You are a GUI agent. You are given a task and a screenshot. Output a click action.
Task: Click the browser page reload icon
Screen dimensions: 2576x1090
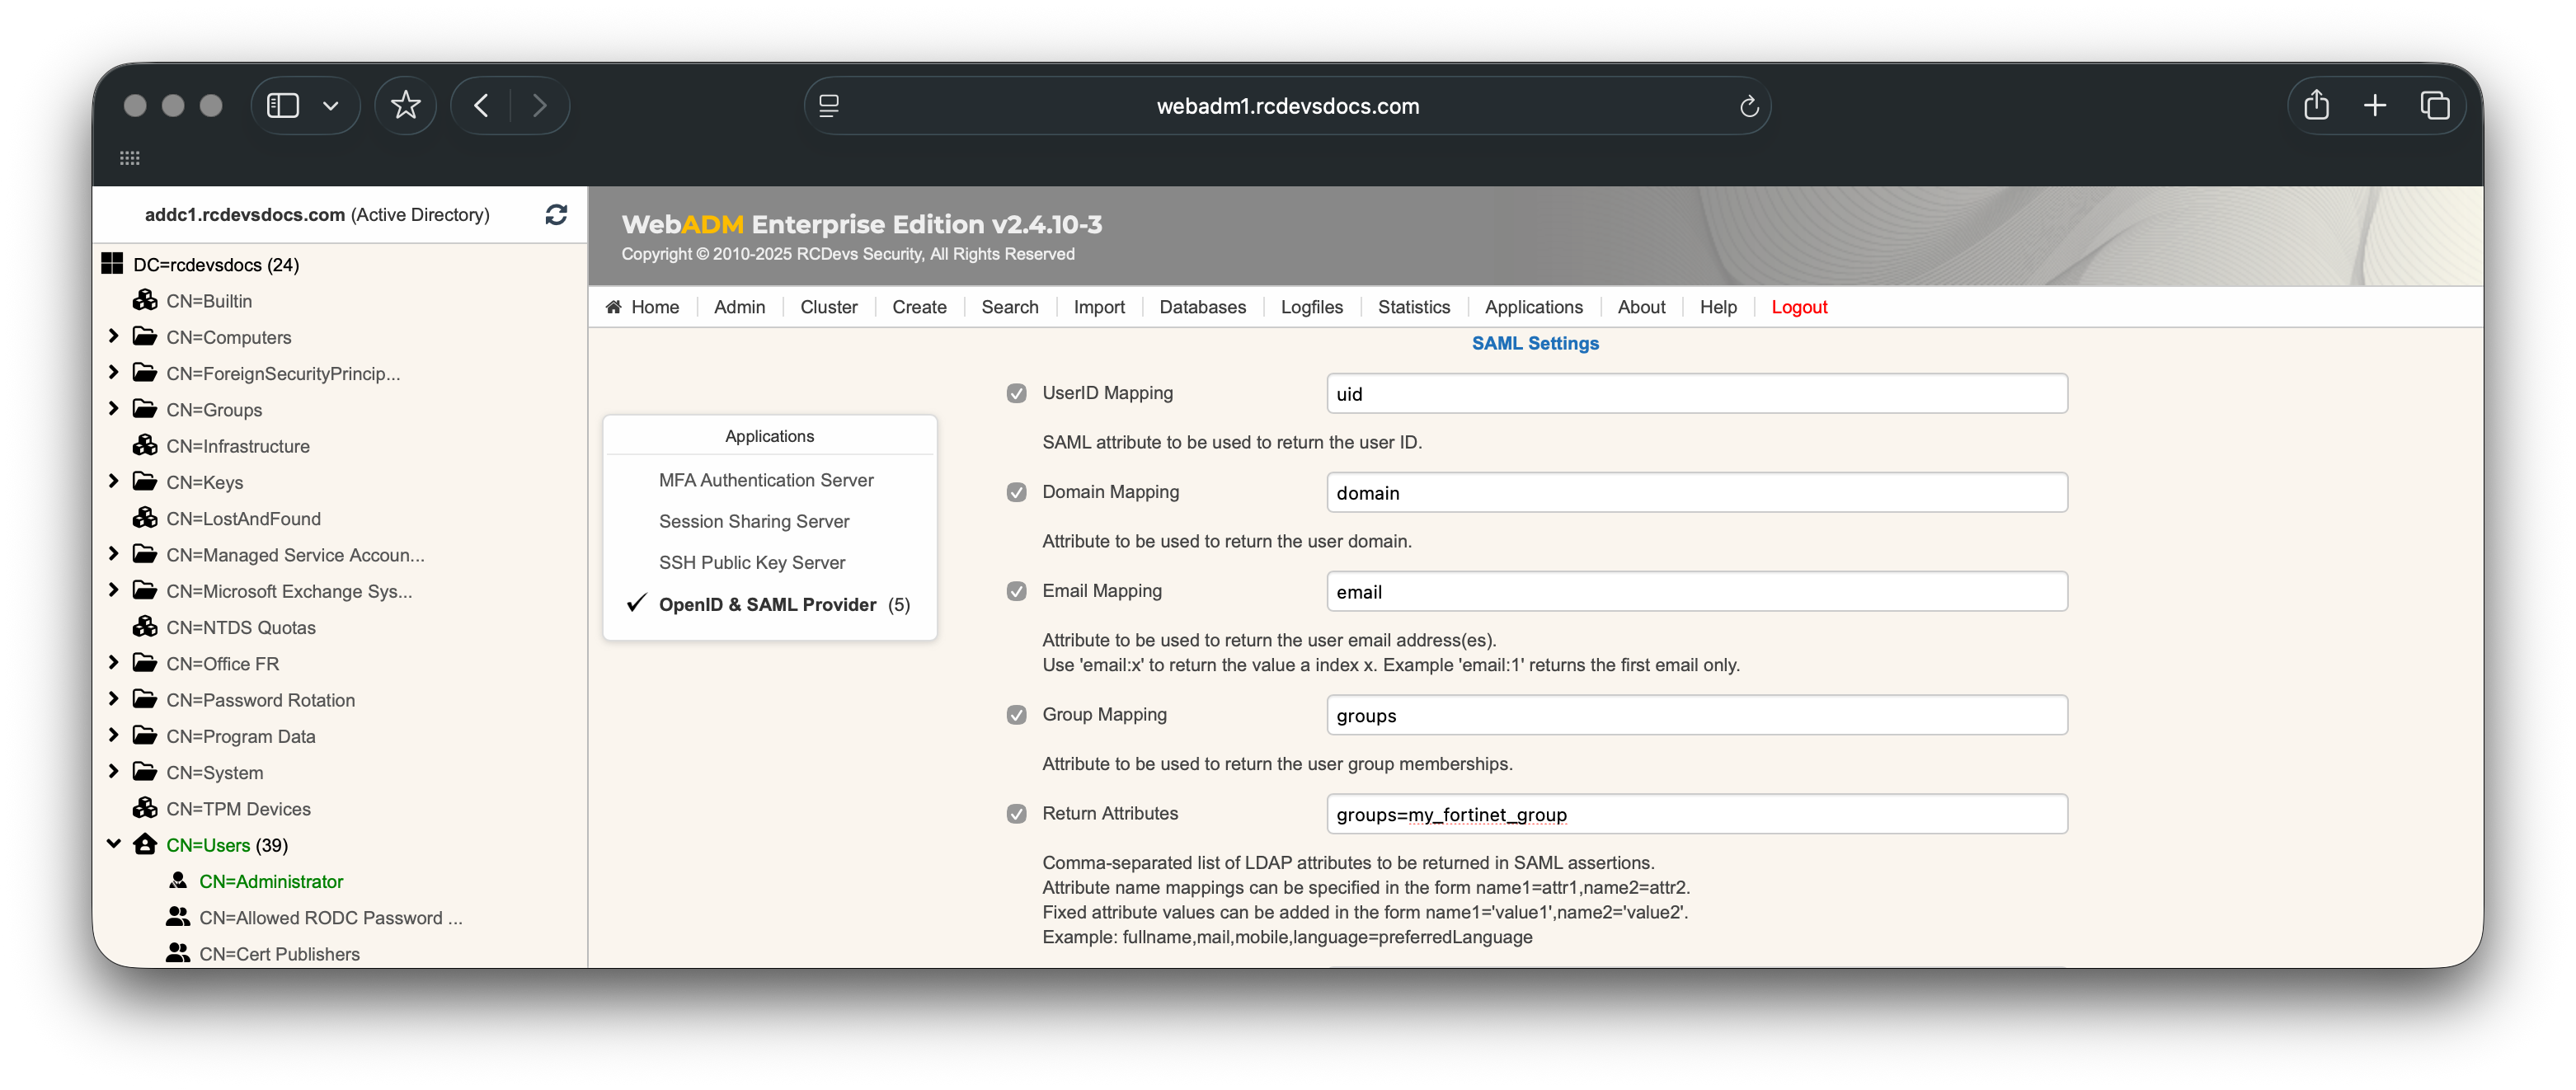pyautogui.click(x=1748, y=106)
